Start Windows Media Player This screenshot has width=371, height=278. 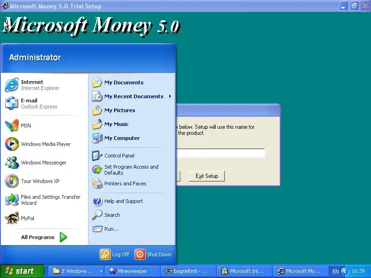coord(44,144)
